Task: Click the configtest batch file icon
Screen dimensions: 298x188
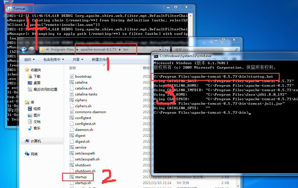Action: tap(72, 118)
